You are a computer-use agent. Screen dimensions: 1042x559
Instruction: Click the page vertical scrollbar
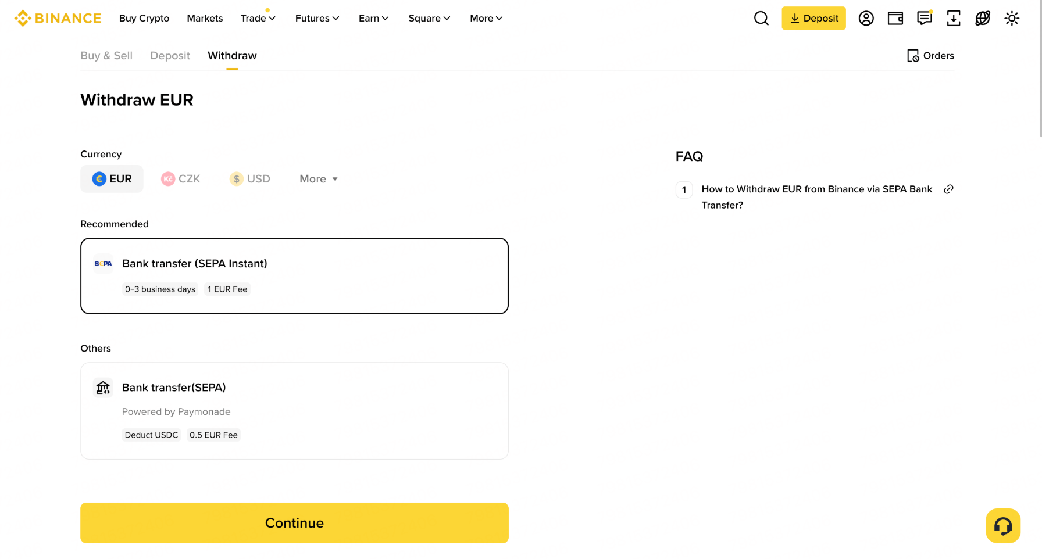pyautogui.click(x=1040, y=70)
